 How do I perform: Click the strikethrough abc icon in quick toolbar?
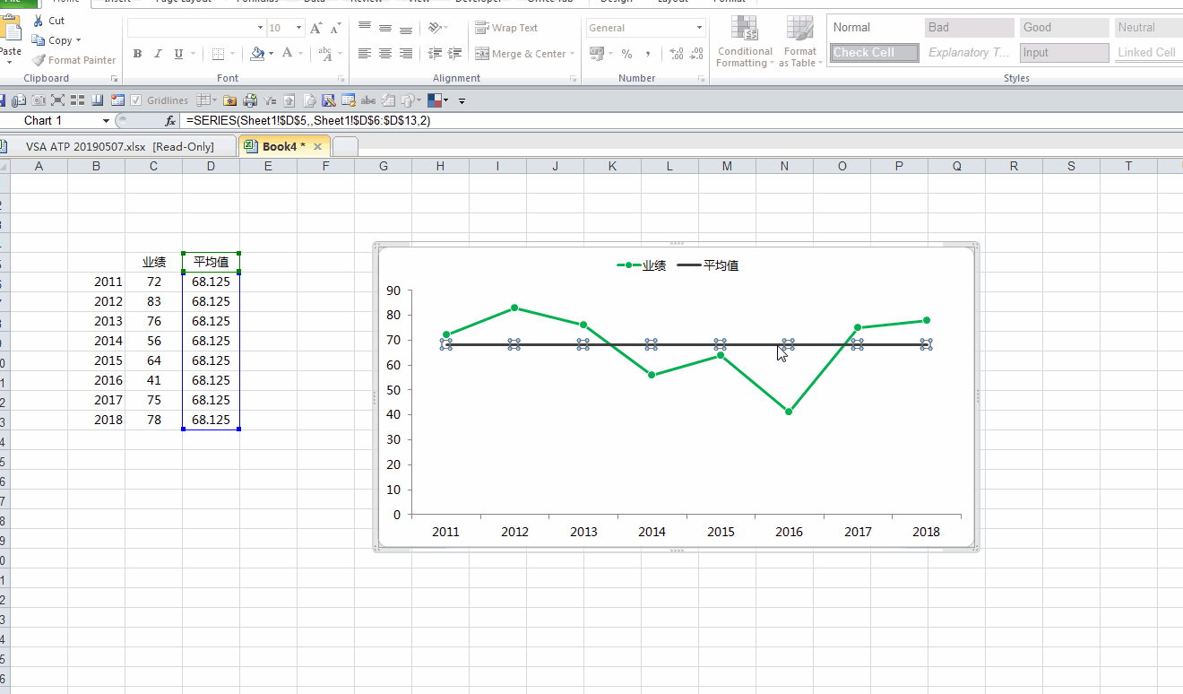pos(368,100)
